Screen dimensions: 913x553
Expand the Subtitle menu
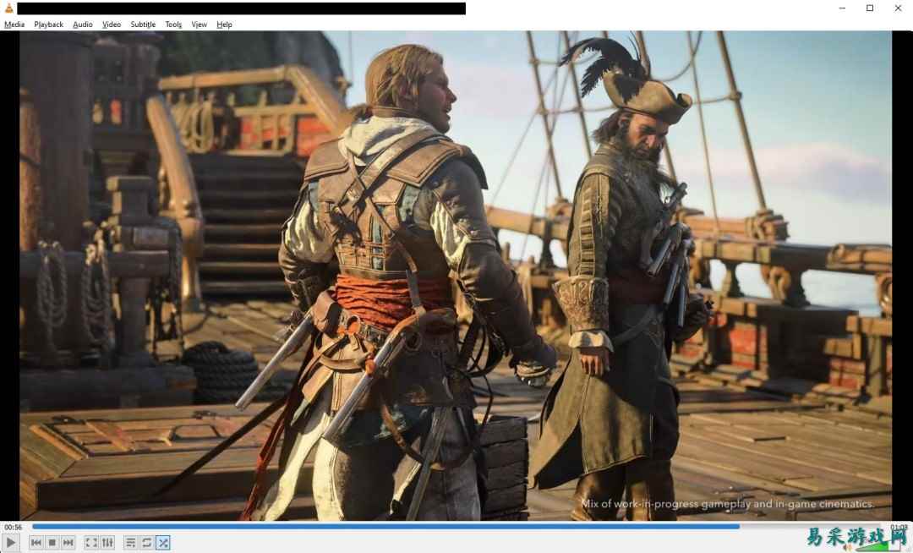point(143,25)
